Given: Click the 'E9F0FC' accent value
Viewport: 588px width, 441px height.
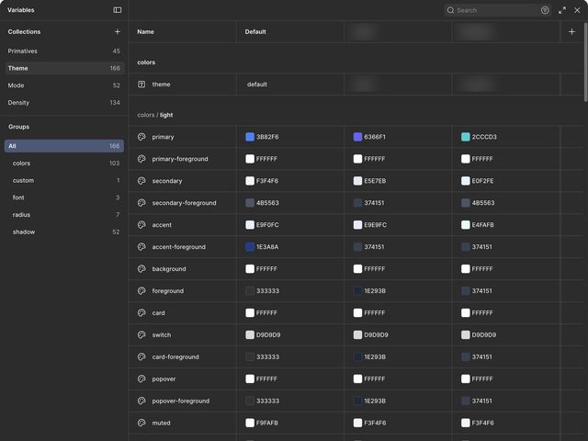Looking at the screenshot, I should point(267,225).
